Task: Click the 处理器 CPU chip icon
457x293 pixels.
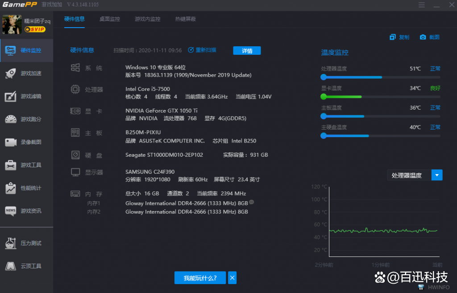Action: (75, 89)
